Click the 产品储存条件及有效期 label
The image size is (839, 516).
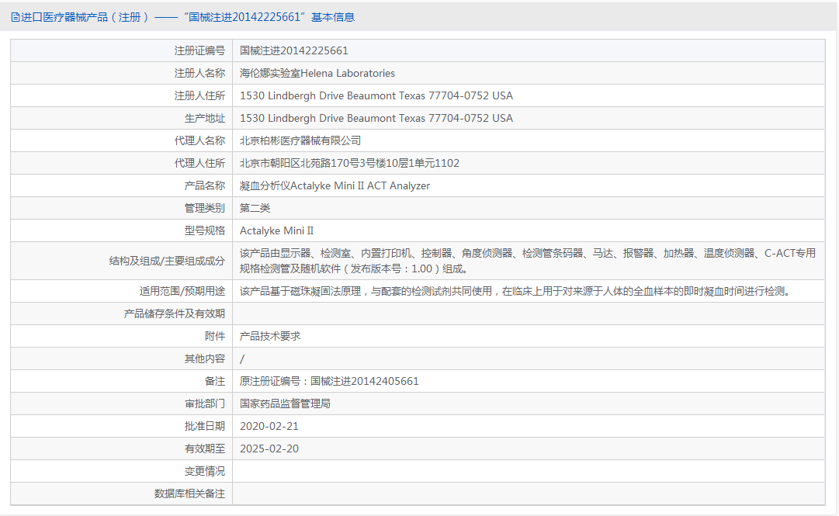(175, 314)
